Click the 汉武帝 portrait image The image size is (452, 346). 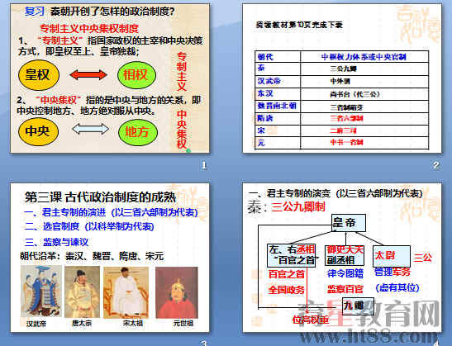tap(41, 291)
